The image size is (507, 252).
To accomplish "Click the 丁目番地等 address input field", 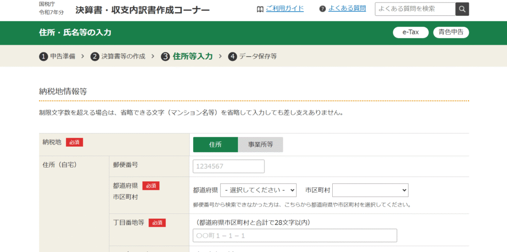I will 295,236.
